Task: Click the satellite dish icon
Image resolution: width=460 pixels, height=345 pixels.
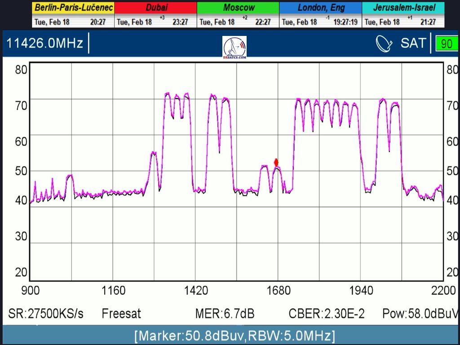Action: [384, 44]
